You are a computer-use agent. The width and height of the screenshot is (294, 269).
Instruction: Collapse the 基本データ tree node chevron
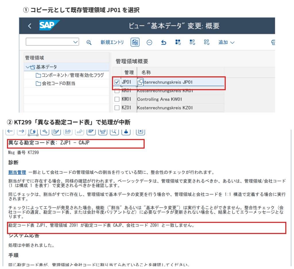pos(27,67)
